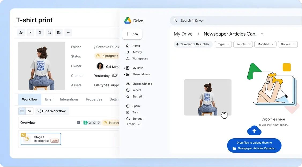
Task: Toggle the green S status badge on Overview
Action: pos(85,123)
